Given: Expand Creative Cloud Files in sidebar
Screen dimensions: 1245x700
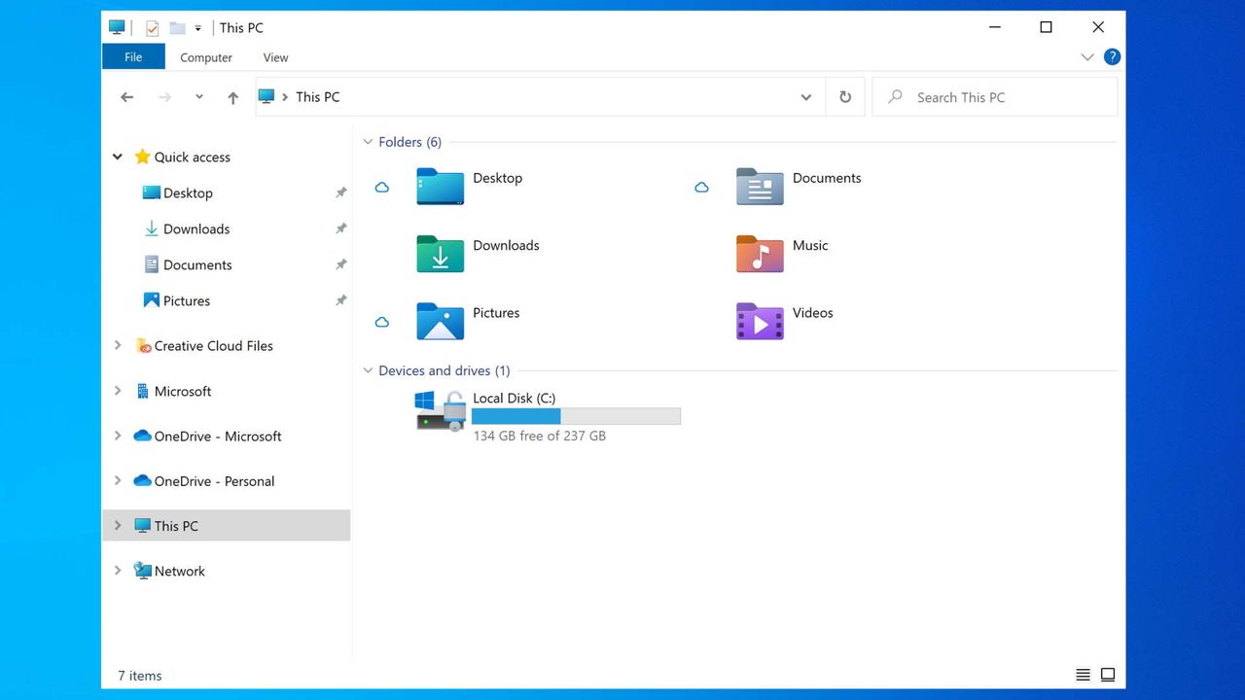Looking at the screenshot, I should tap(118, 345).
